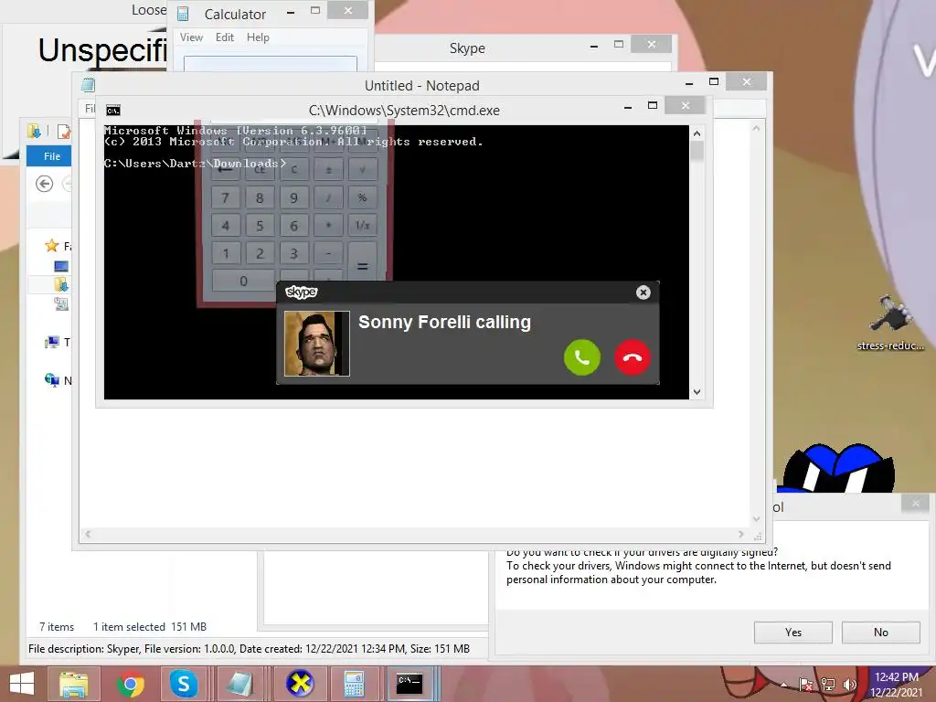Click Calculator display field

tap(271, 63)
